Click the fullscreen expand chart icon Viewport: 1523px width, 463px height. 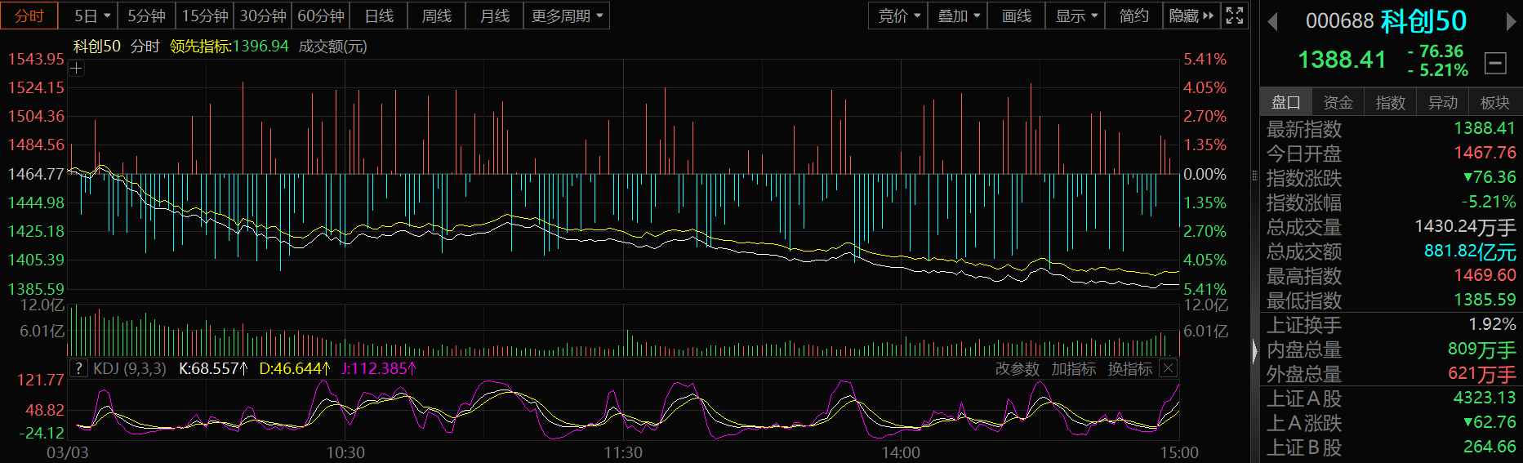click(1235, 16)
